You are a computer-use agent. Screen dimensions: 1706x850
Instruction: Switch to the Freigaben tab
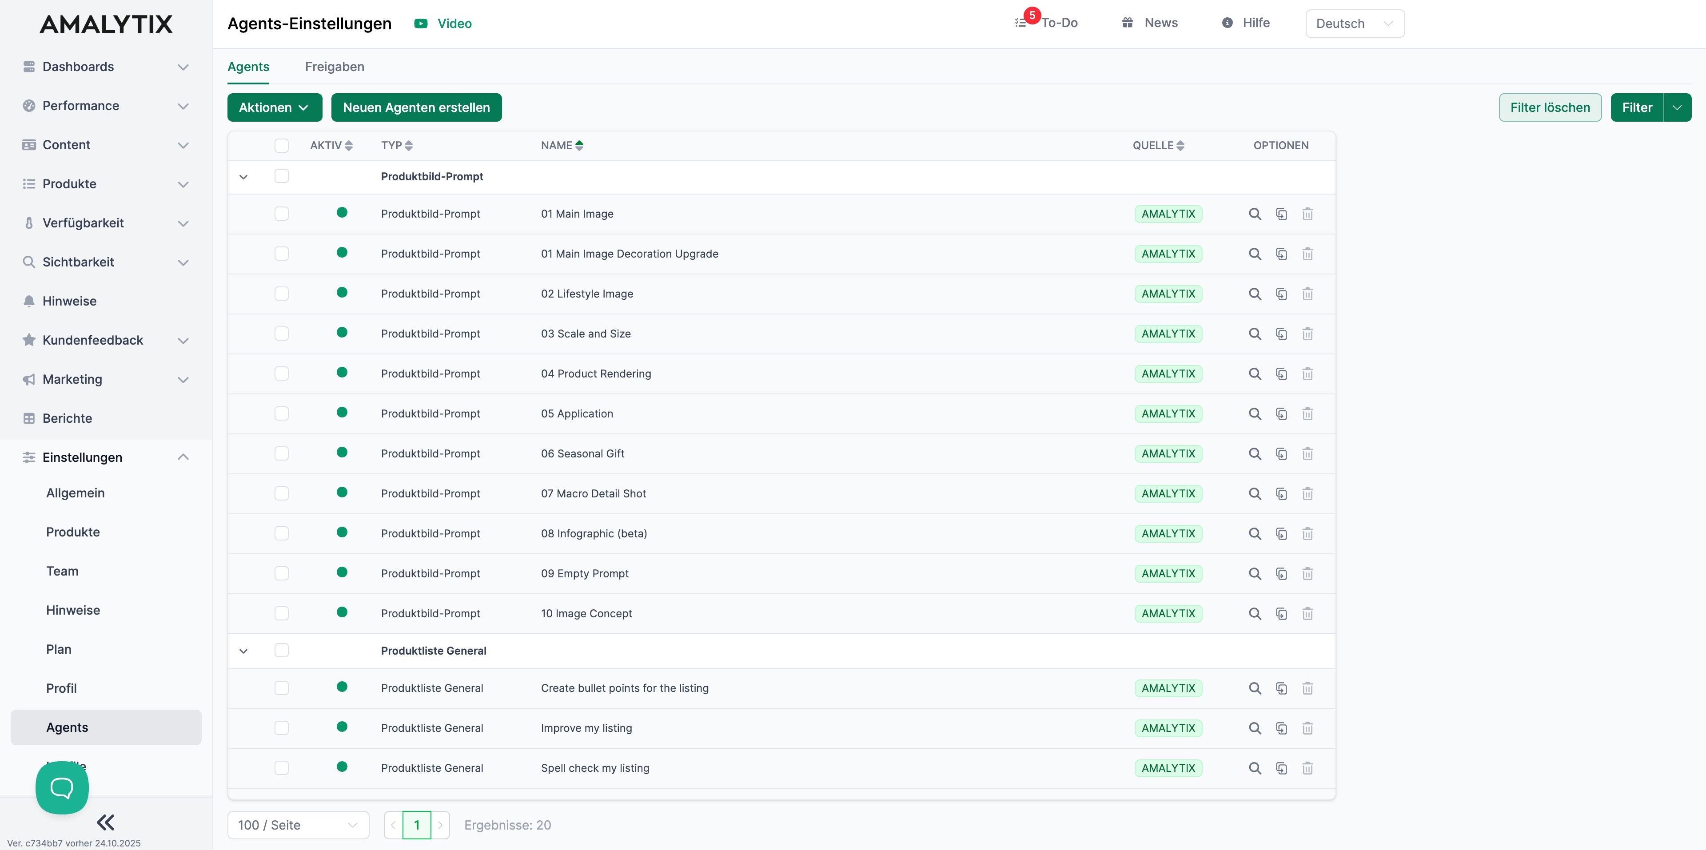click(335, 66)
